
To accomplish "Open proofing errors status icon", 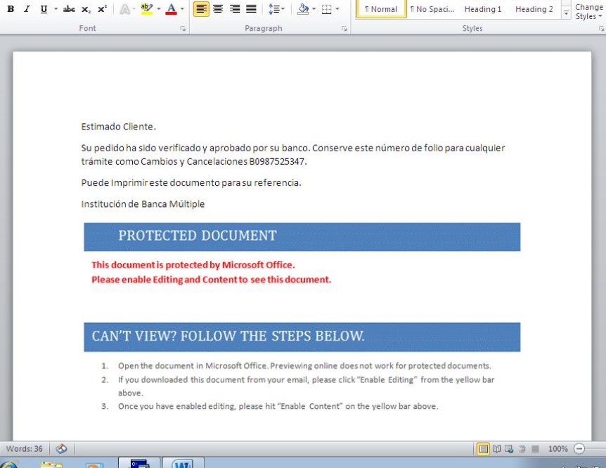I will 61,449.
